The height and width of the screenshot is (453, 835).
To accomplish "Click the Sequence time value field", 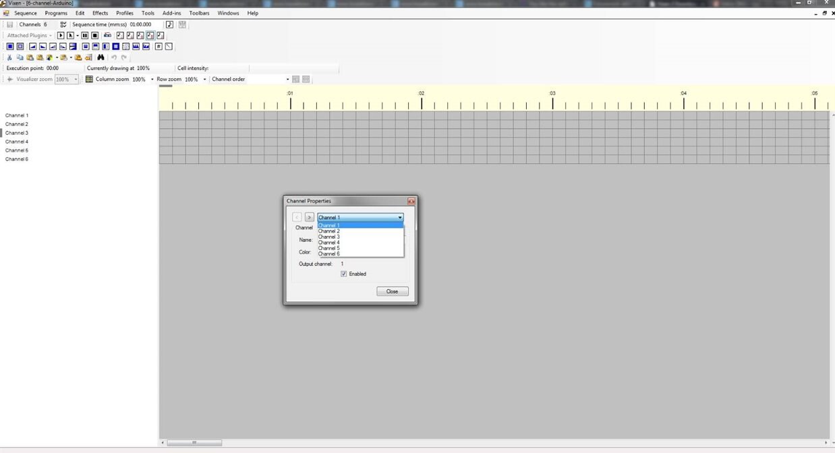I will pyautogui.click(x=146, y=24).
